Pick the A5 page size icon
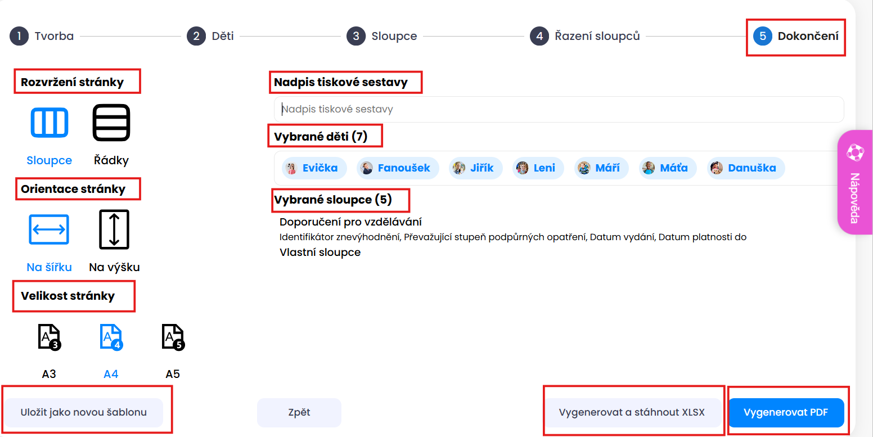 click(173, 337)
